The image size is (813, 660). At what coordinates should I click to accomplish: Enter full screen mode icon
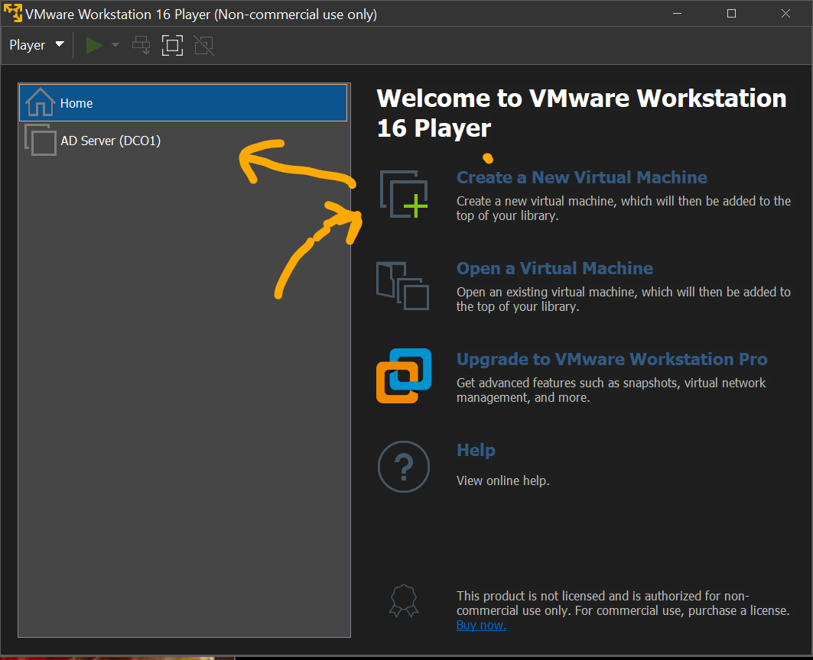click(172, 46)
